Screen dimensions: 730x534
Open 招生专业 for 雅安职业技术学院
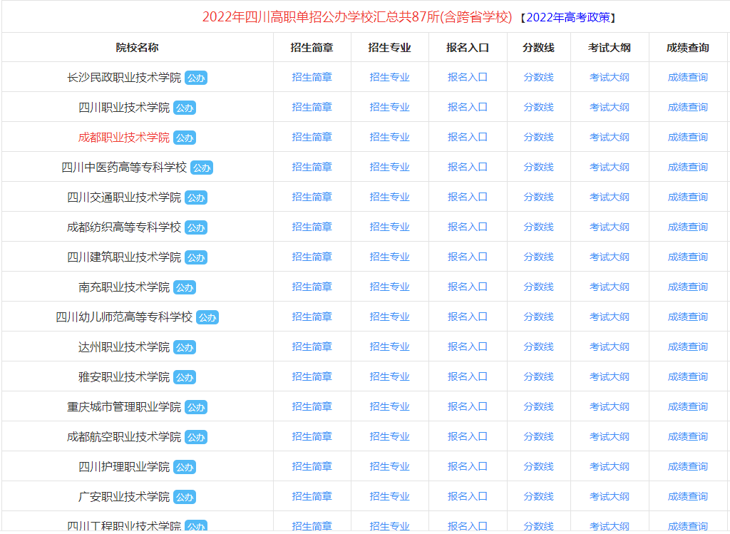pyautogui.click(x=390, y=376)
